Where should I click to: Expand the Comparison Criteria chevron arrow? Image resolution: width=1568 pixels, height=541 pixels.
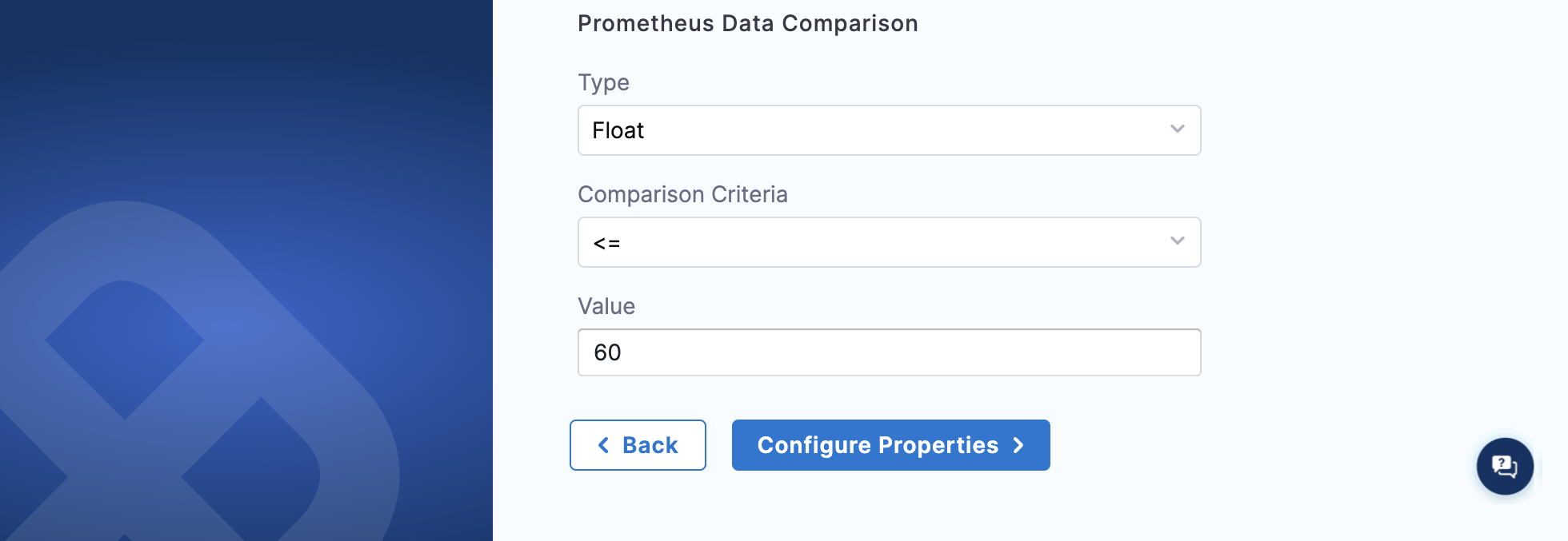[x=1177, y=241]
